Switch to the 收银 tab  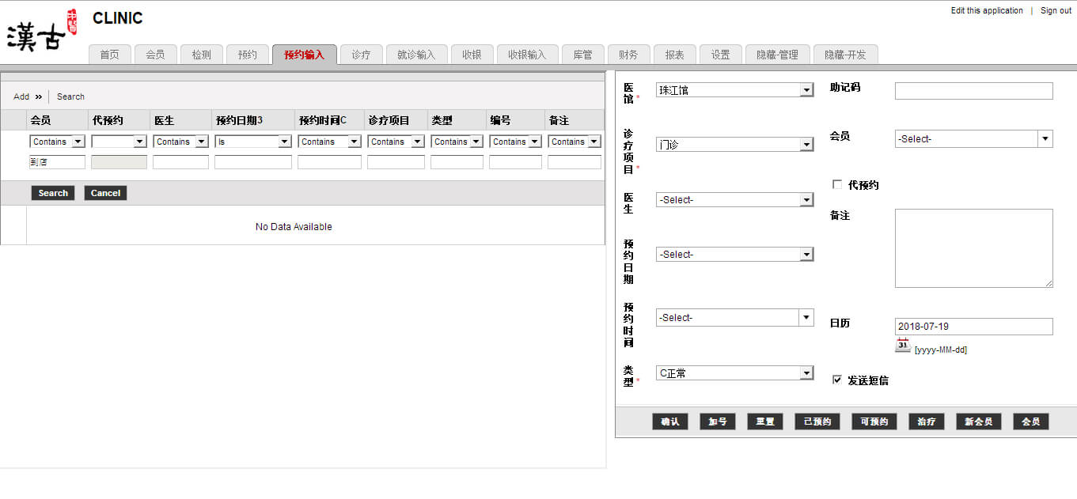tap(472, 55)
